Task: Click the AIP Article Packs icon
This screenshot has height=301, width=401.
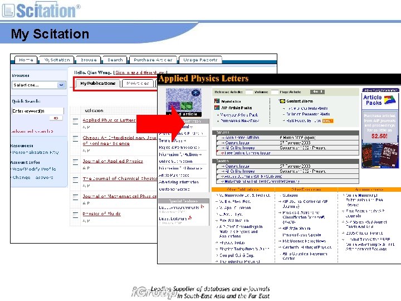Action: click(217, 108)
